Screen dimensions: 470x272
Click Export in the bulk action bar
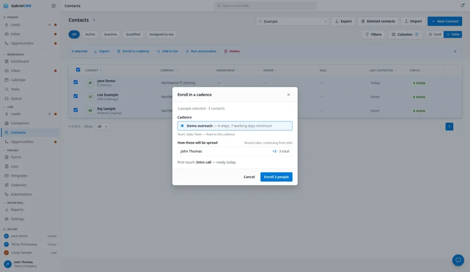point(101,51)
